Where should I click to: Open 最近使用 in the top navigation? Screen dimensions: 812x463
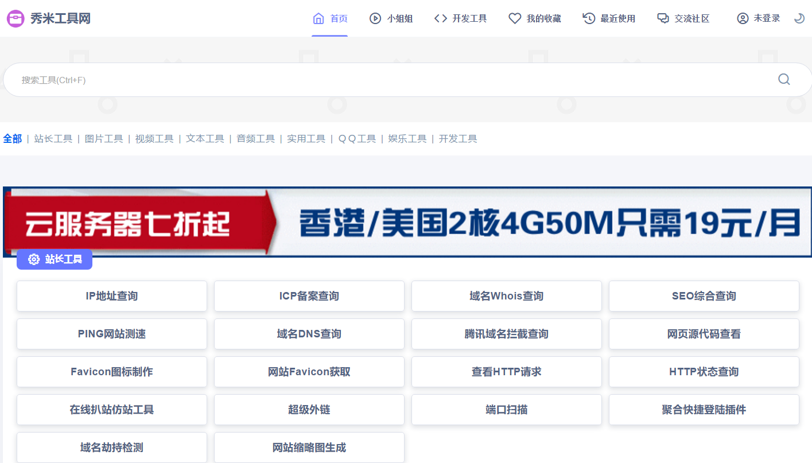pyautogui.click(x=609, y=18)
